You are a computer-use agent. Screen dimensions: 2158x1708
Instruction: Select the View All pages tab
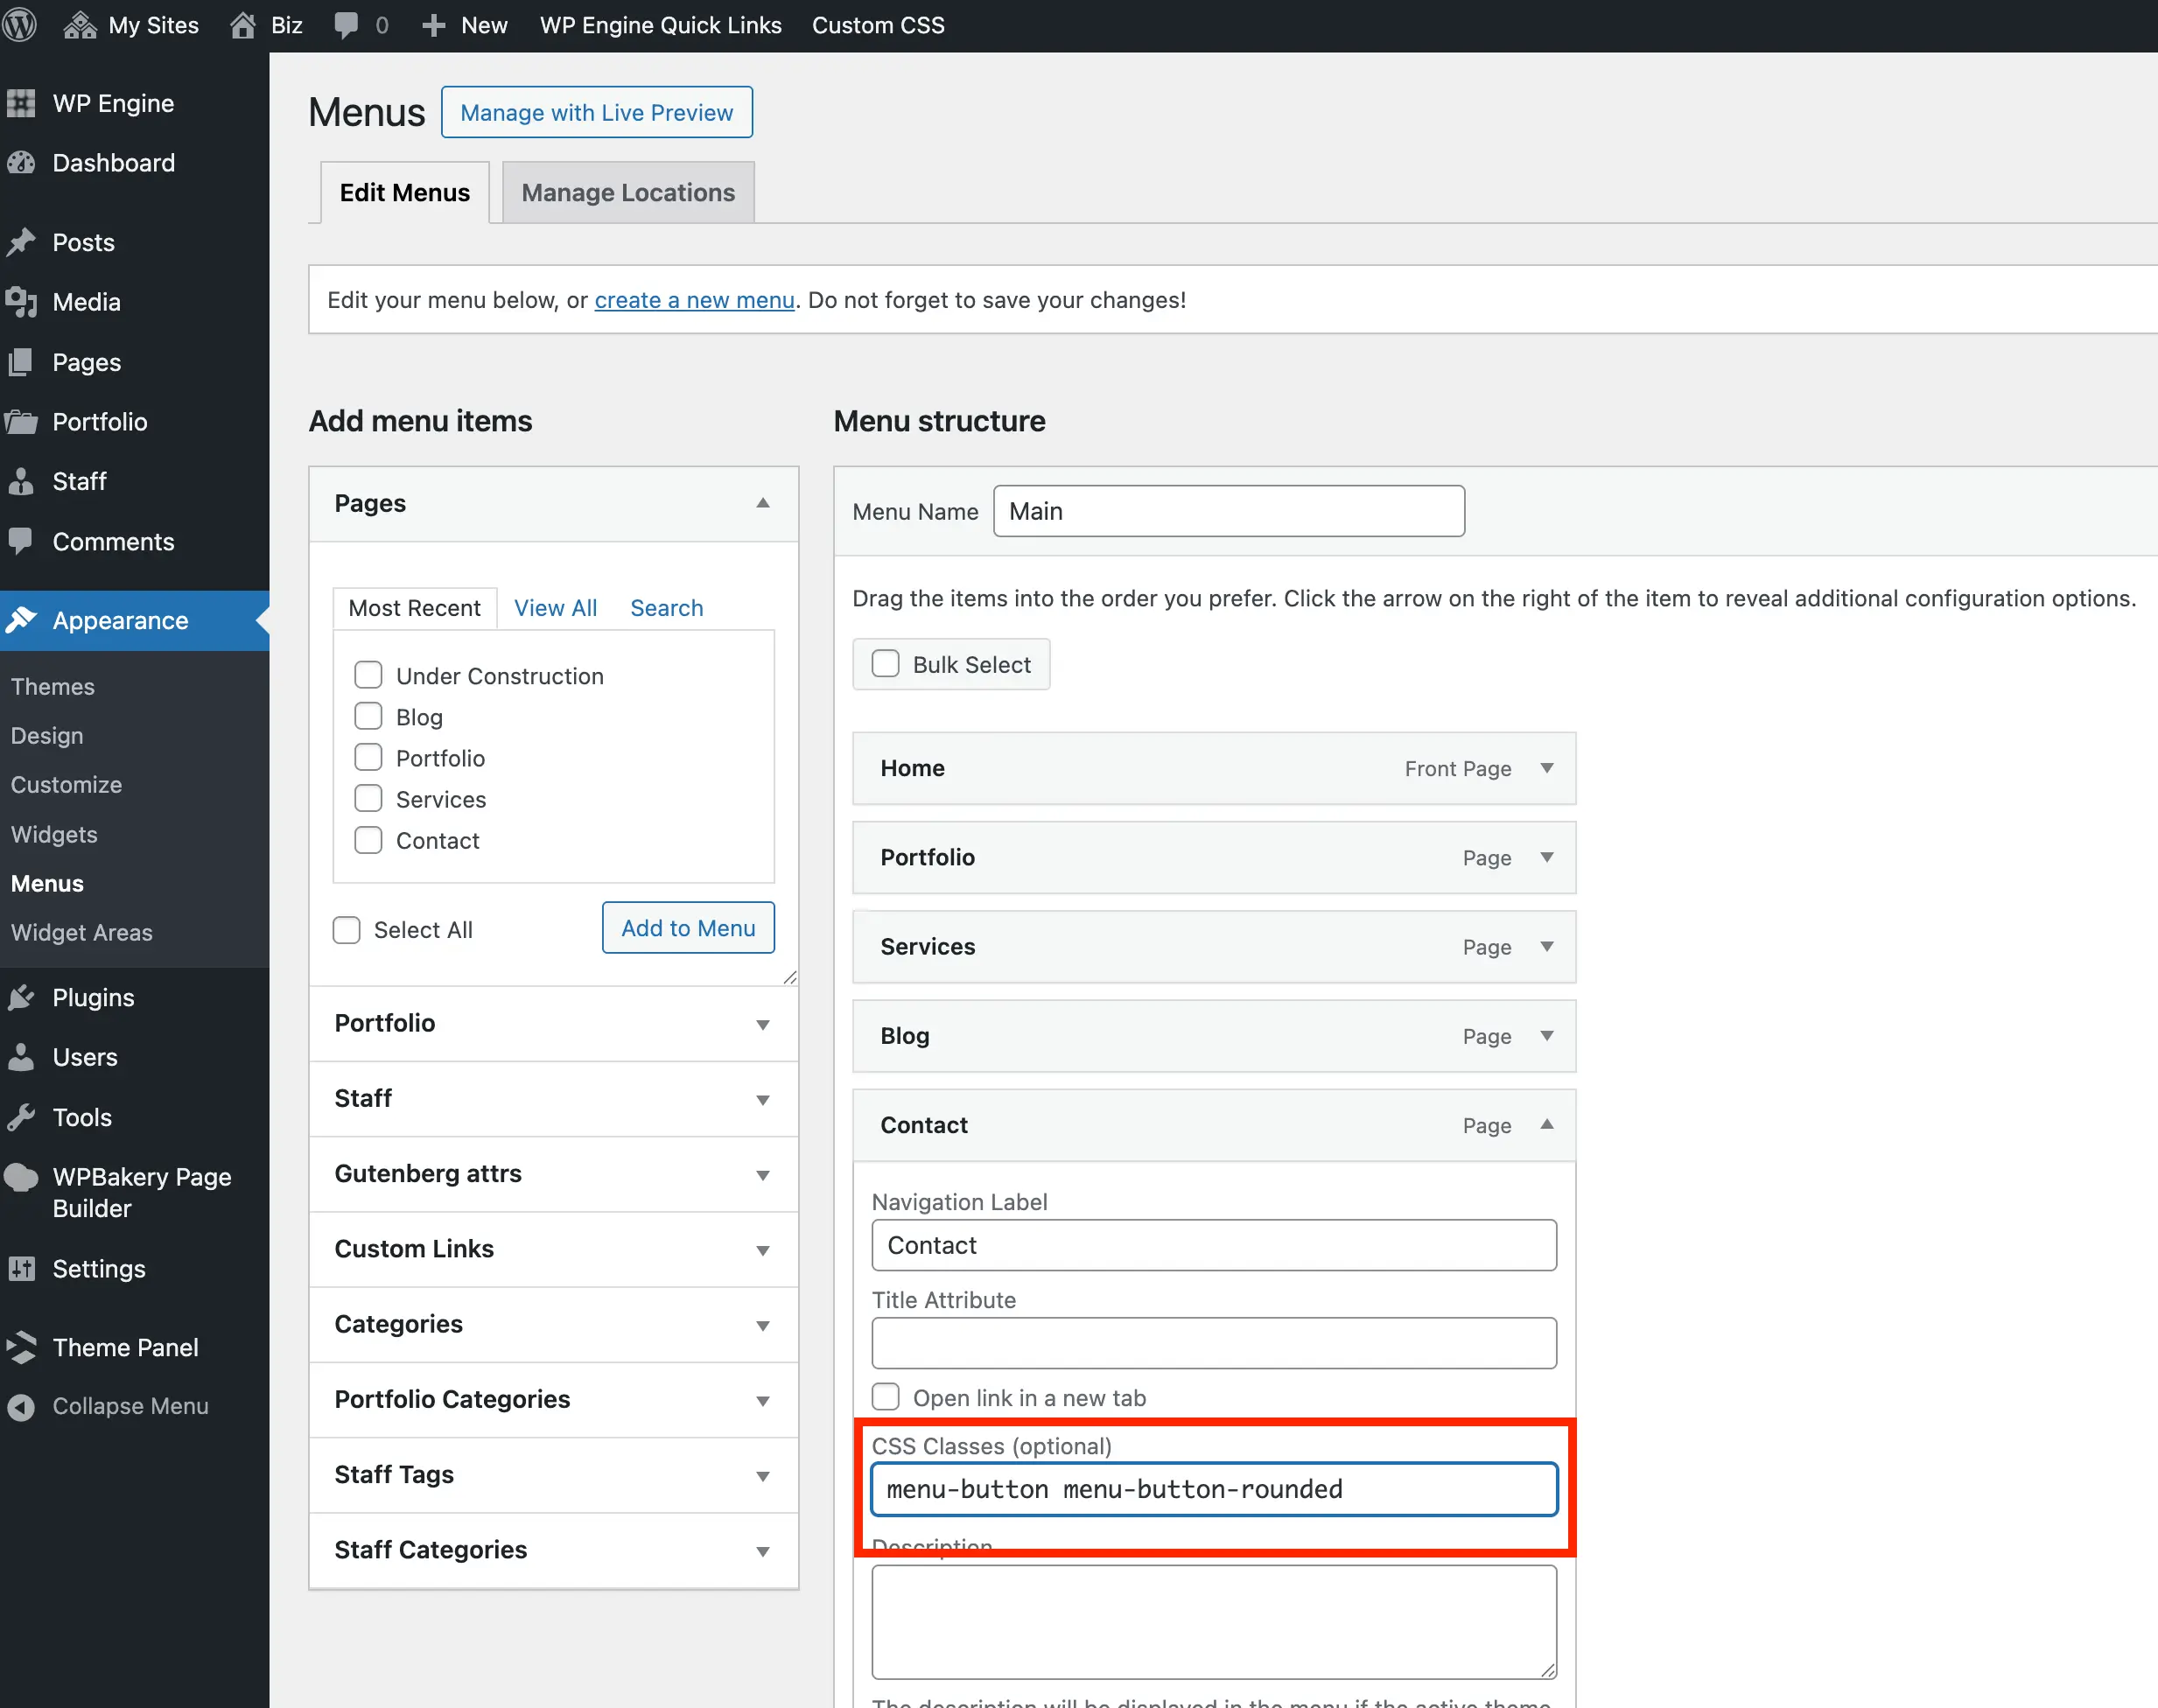point(555,608)
